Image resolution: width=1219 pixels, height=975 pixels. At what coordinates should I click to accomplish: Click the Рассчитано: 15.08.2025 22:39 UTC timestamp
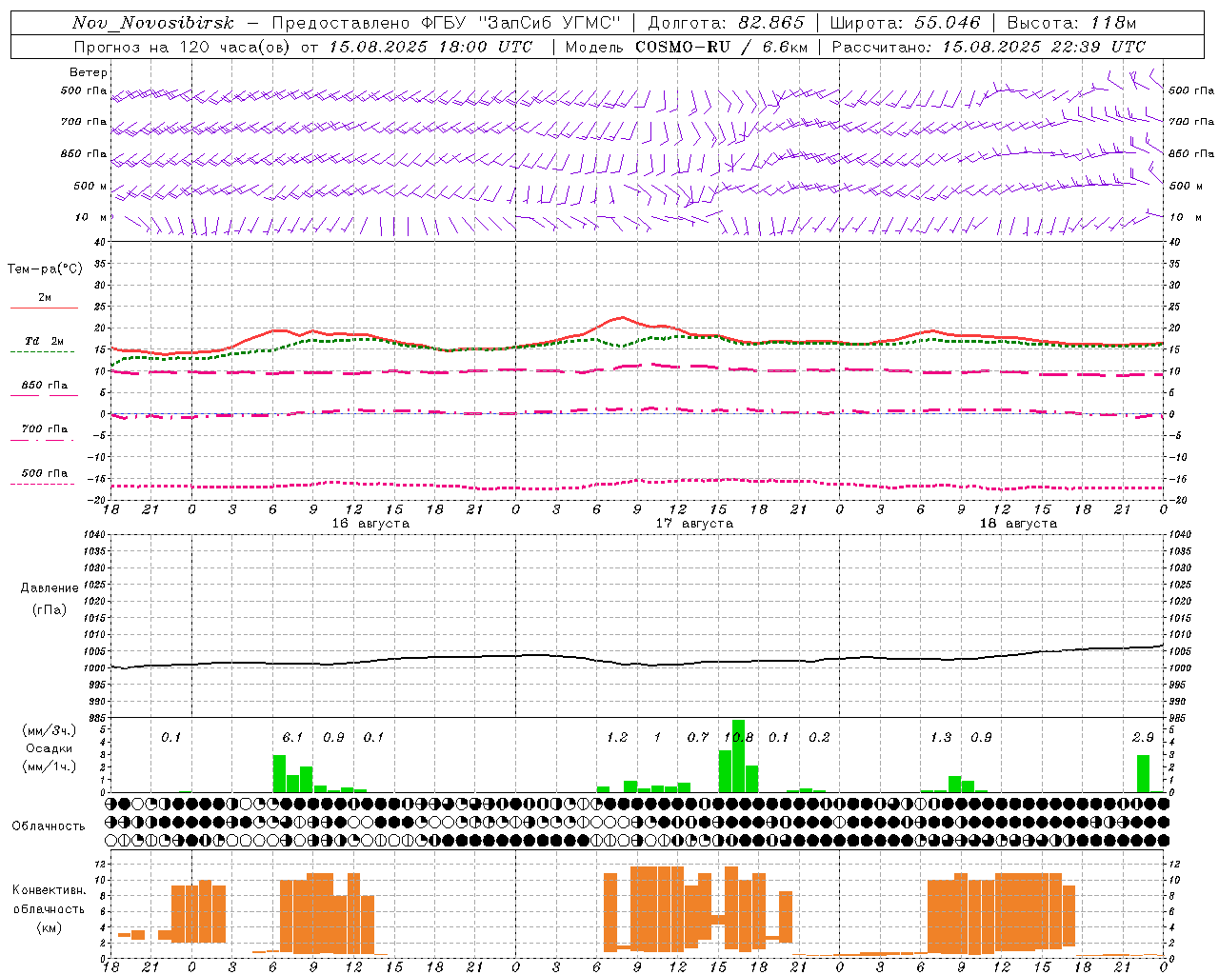pos(989,46)
